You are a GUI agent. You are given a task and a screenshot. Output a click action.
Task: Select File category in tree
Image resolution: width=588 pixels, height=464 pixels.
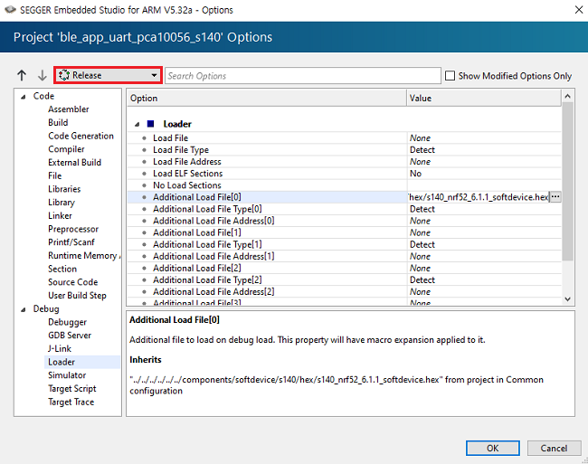point(55,175)
